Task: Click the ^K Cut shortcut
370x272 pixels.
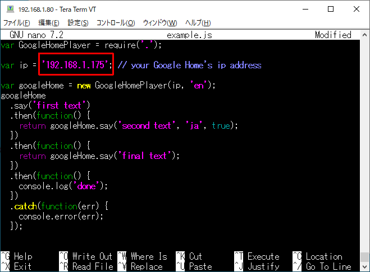Action: coord(189,256)
